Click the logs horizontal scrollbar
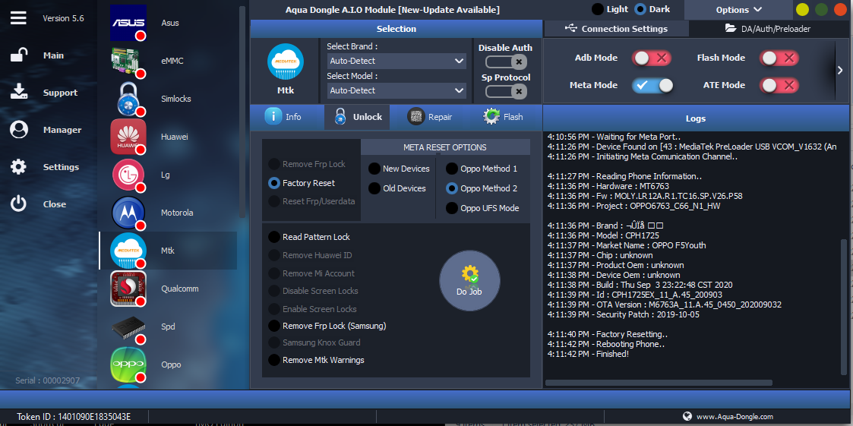 pyautogui.click(x=659, y=383)
